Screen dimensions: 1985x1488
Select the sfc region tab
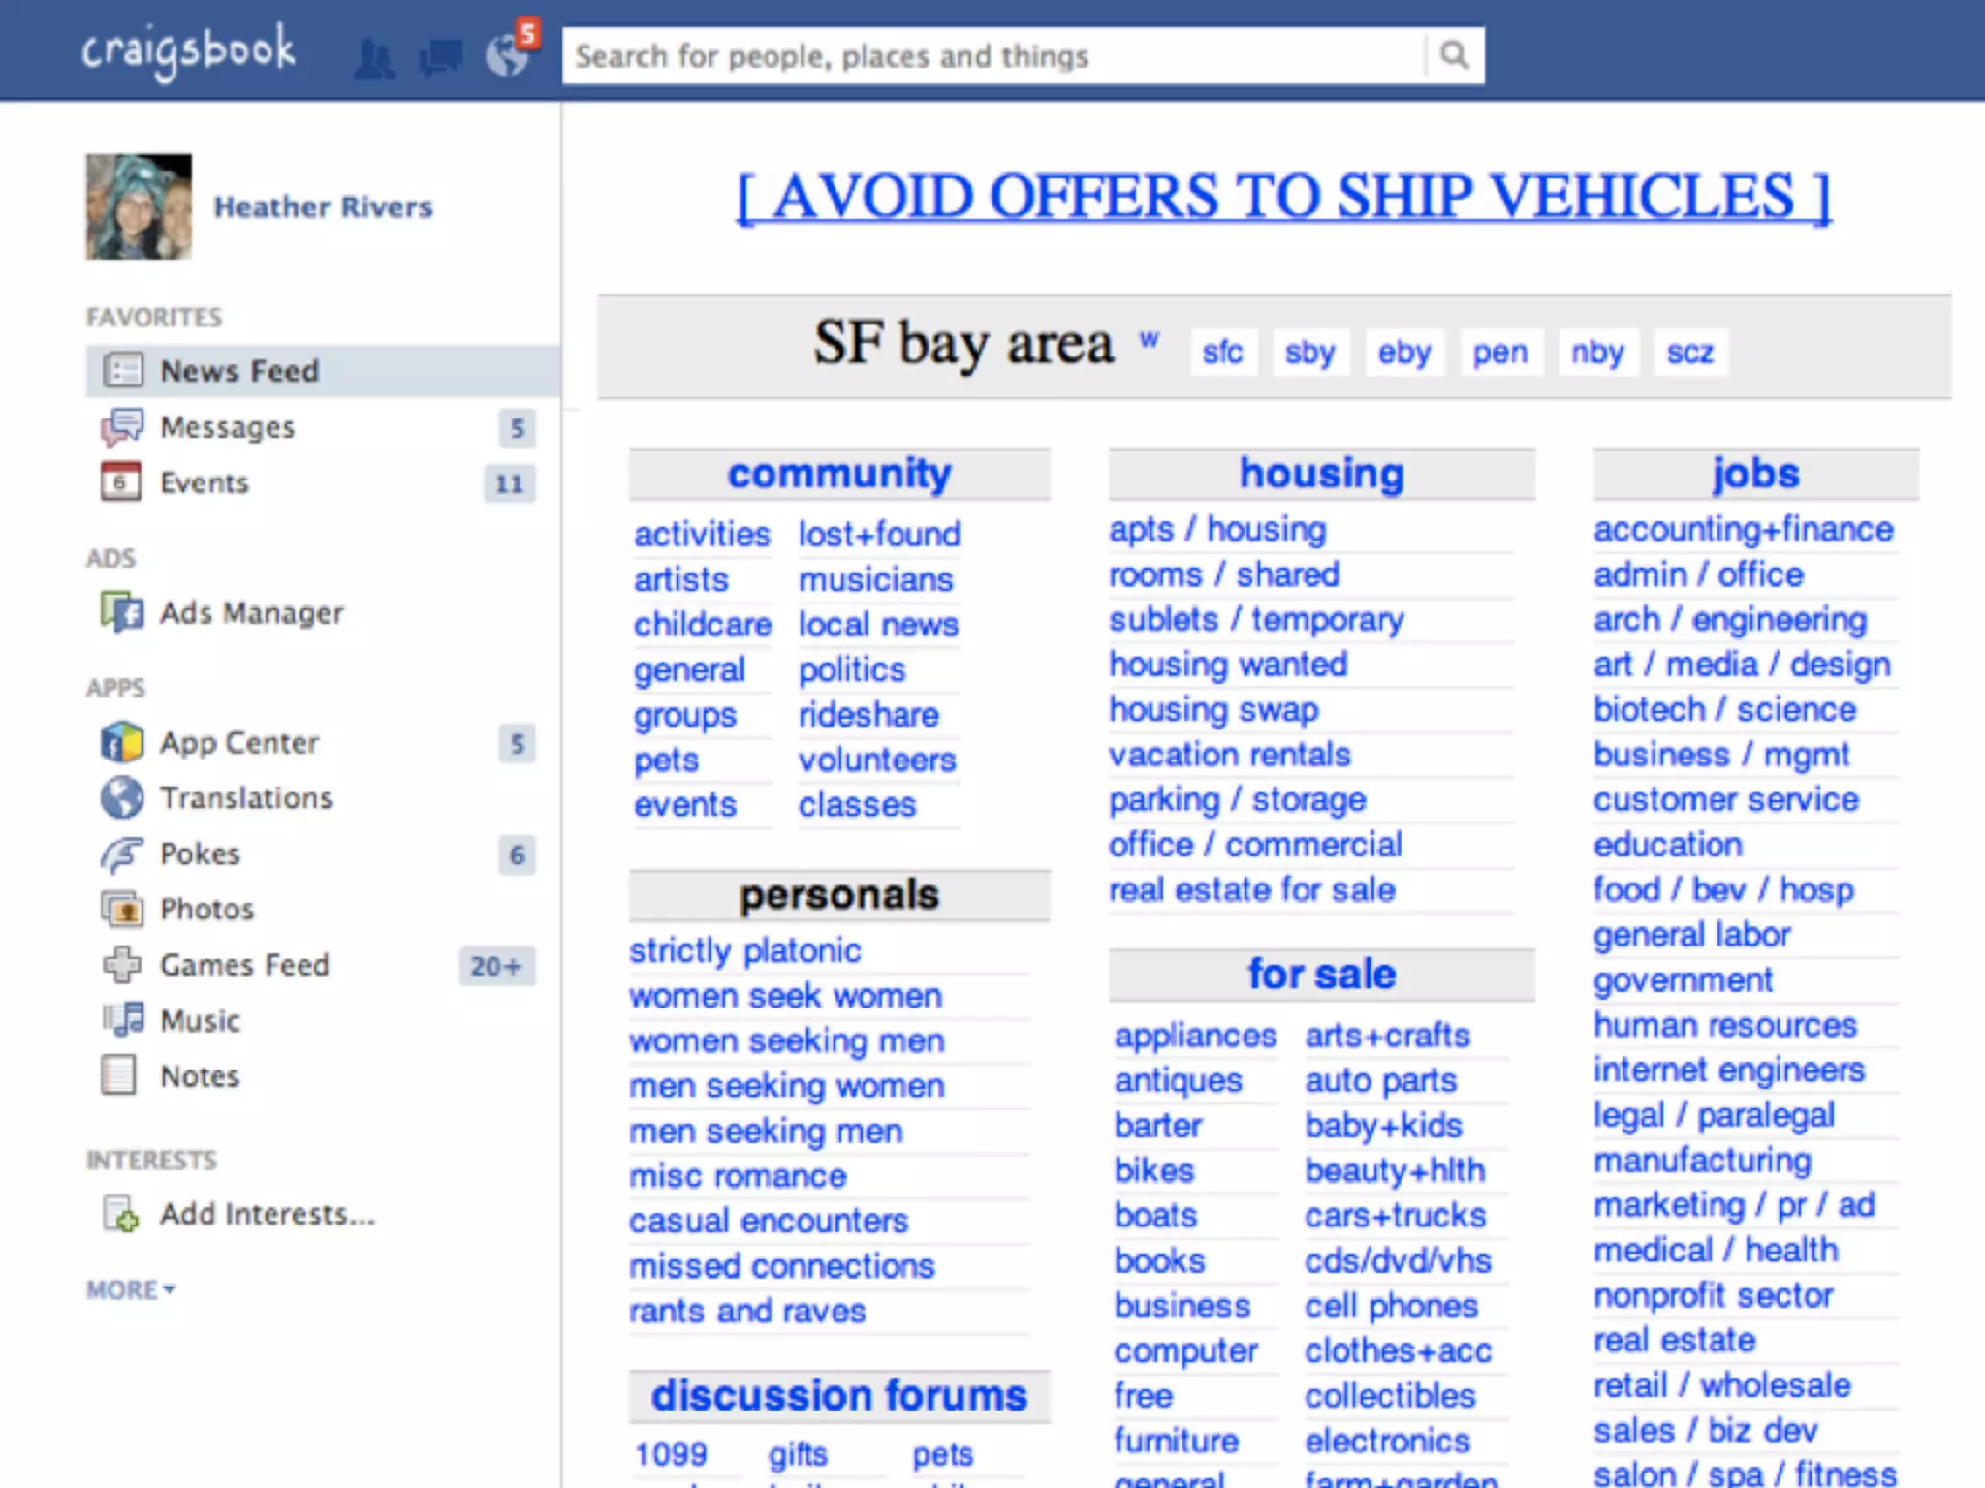coord(1222,352)
